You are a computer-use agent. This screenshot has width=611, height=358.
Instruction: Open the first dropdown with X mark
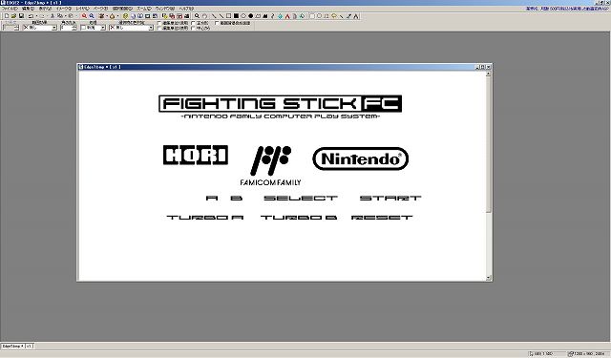[40, 28]
